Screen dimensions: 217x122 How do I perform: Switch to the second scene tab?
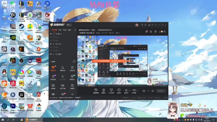pyautogui.click(x=60, y=30)
